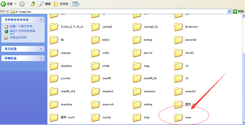This screenshot has width=245, height=125.
Task: Select the zmax99_old folder
Action: pos(62,91)
